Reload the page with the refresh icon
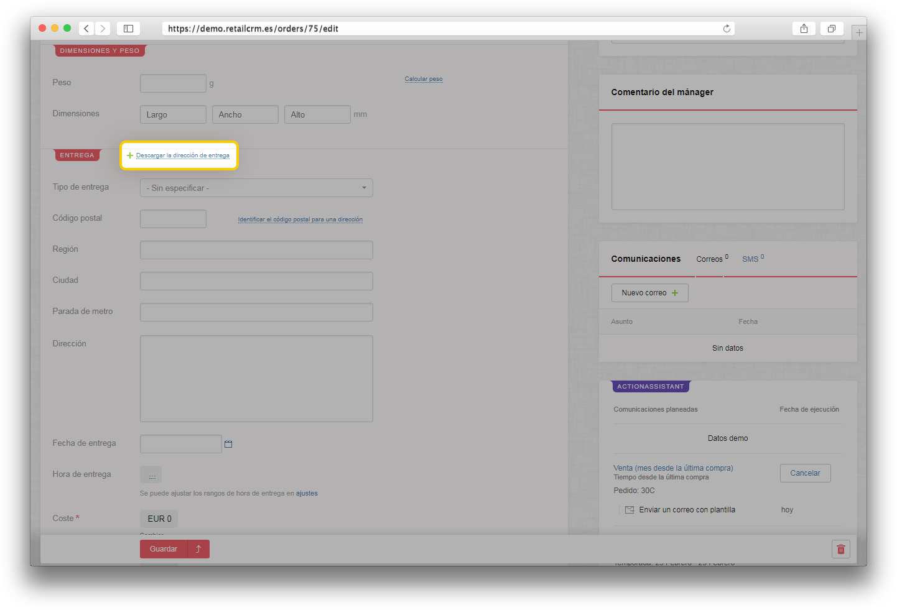The image size is (897, 610). point(727,29)
